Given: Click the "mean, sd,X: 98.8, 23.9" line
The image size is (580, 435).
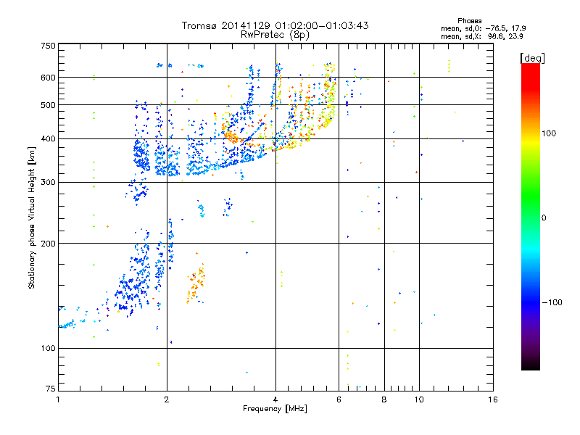Looking at the screenshot, I should 482,37.
